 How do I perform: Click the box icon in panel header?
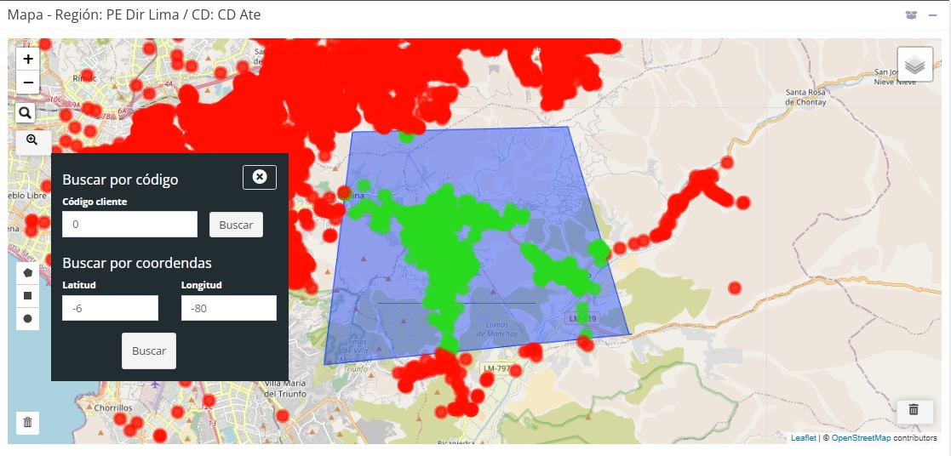coord(911,15)
